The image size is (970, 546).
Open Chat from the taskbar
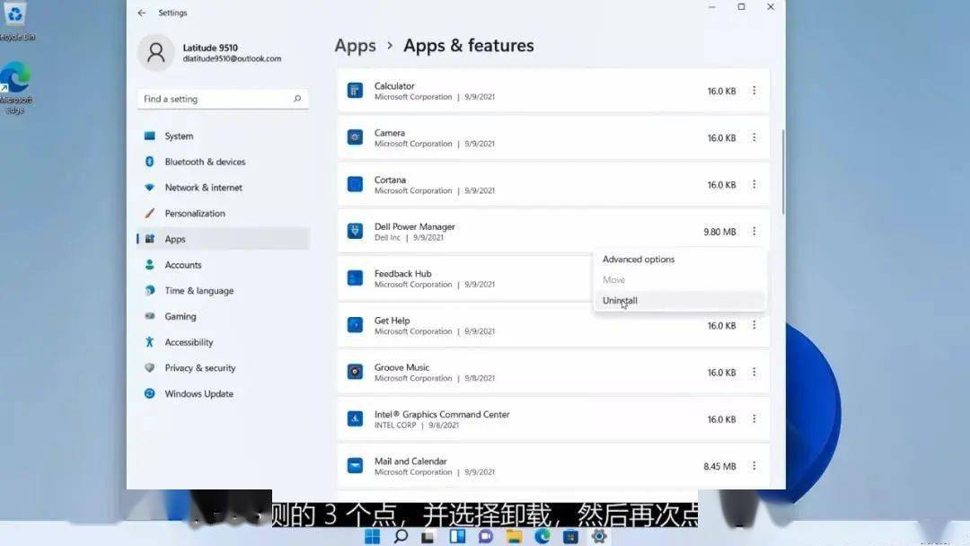(486, 537)
